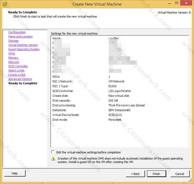Go to the SCSI Controller step
194x184 pixels.
point(18,66)
